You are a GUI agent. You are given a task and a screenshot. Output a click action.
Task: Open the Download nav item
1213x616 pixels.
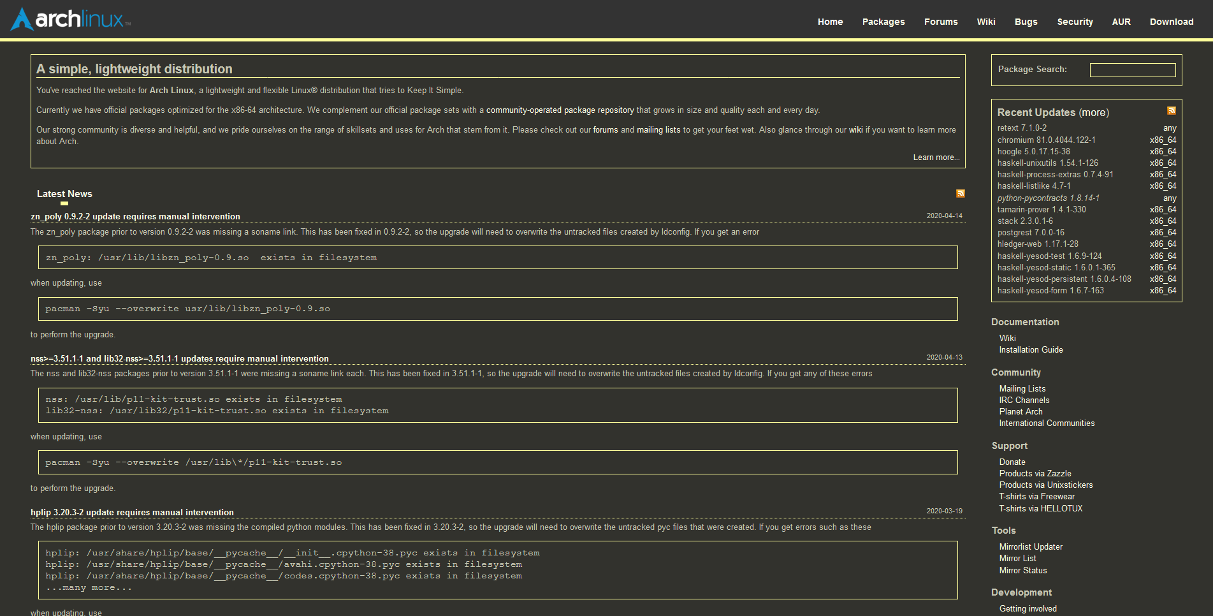coord(1172,22)
